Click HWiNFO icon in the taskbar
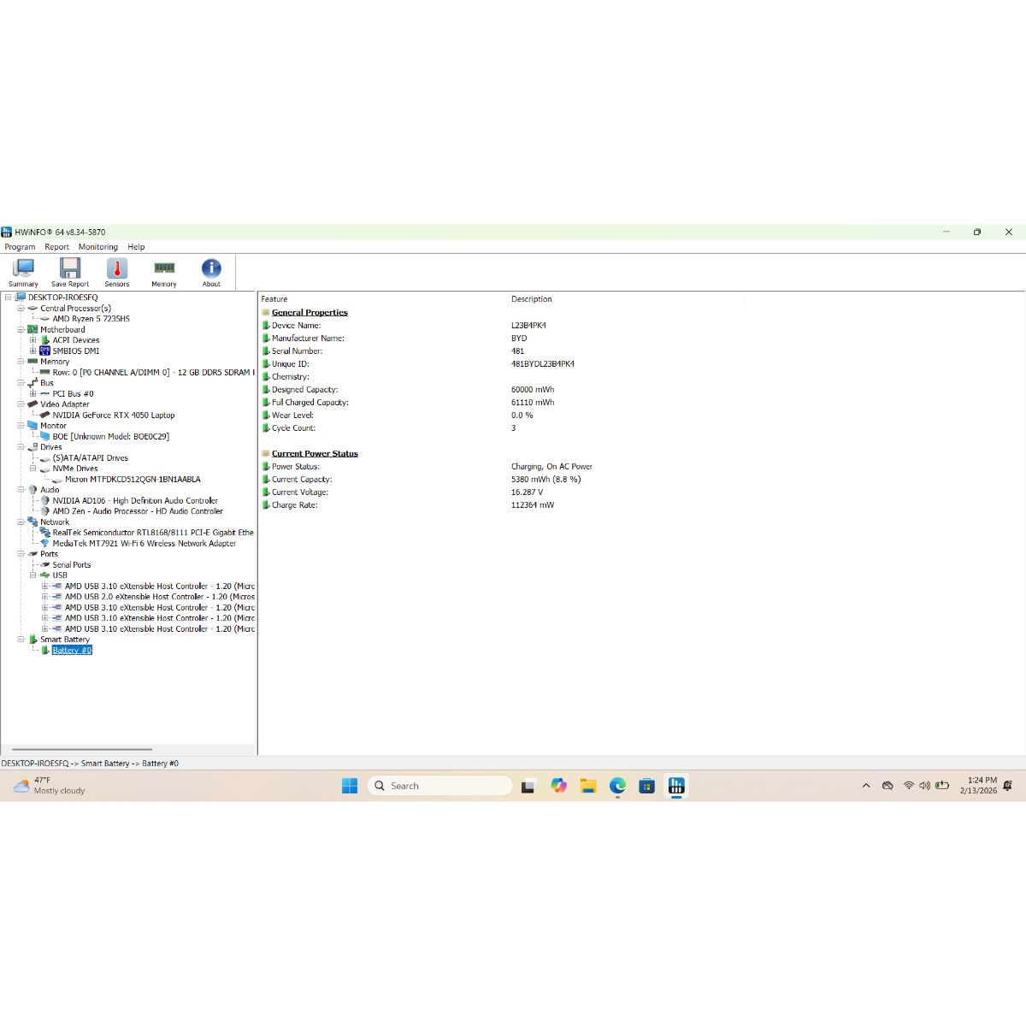The height and width of the screenshot is (1026, 1026). point(676,786)
